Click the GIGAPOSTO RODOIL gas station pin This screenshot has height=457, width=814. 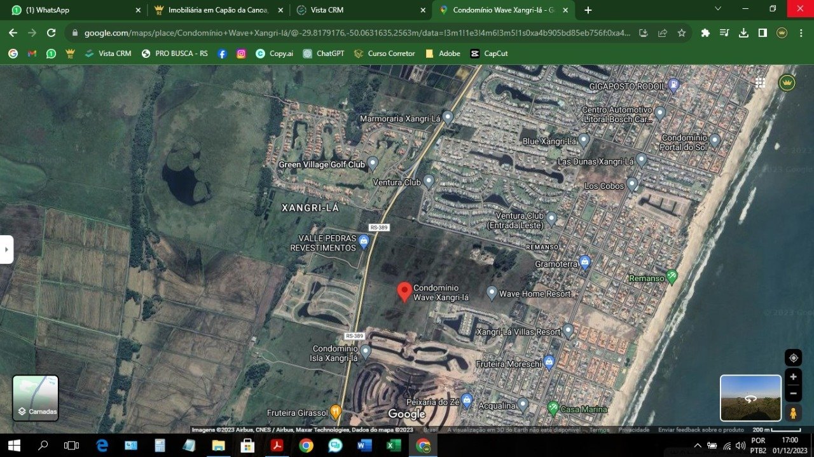click(x=674, y=85)
